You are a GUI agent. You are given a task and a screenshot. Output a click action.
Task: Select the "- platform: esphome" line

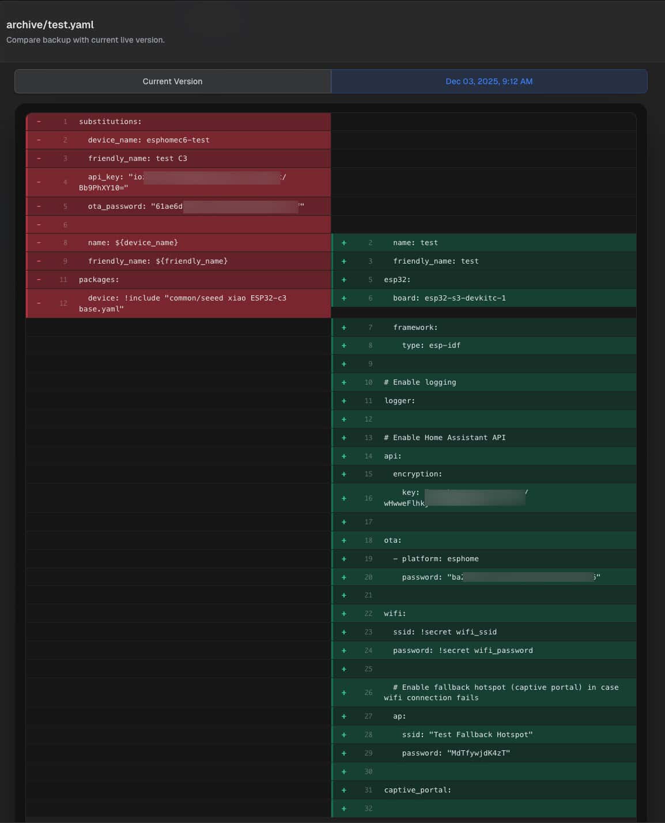point(436,559)
